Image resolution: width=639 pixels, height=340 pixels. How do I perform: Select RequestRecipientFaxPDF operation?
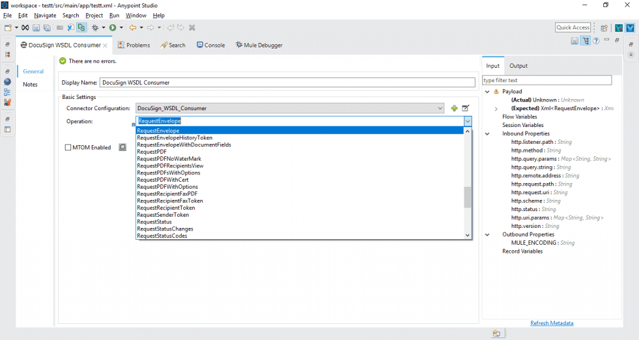coord(300,194)
